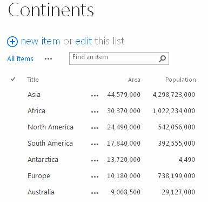Sort by the Title column header
This screenshot has width=208, height=202.
33,80
